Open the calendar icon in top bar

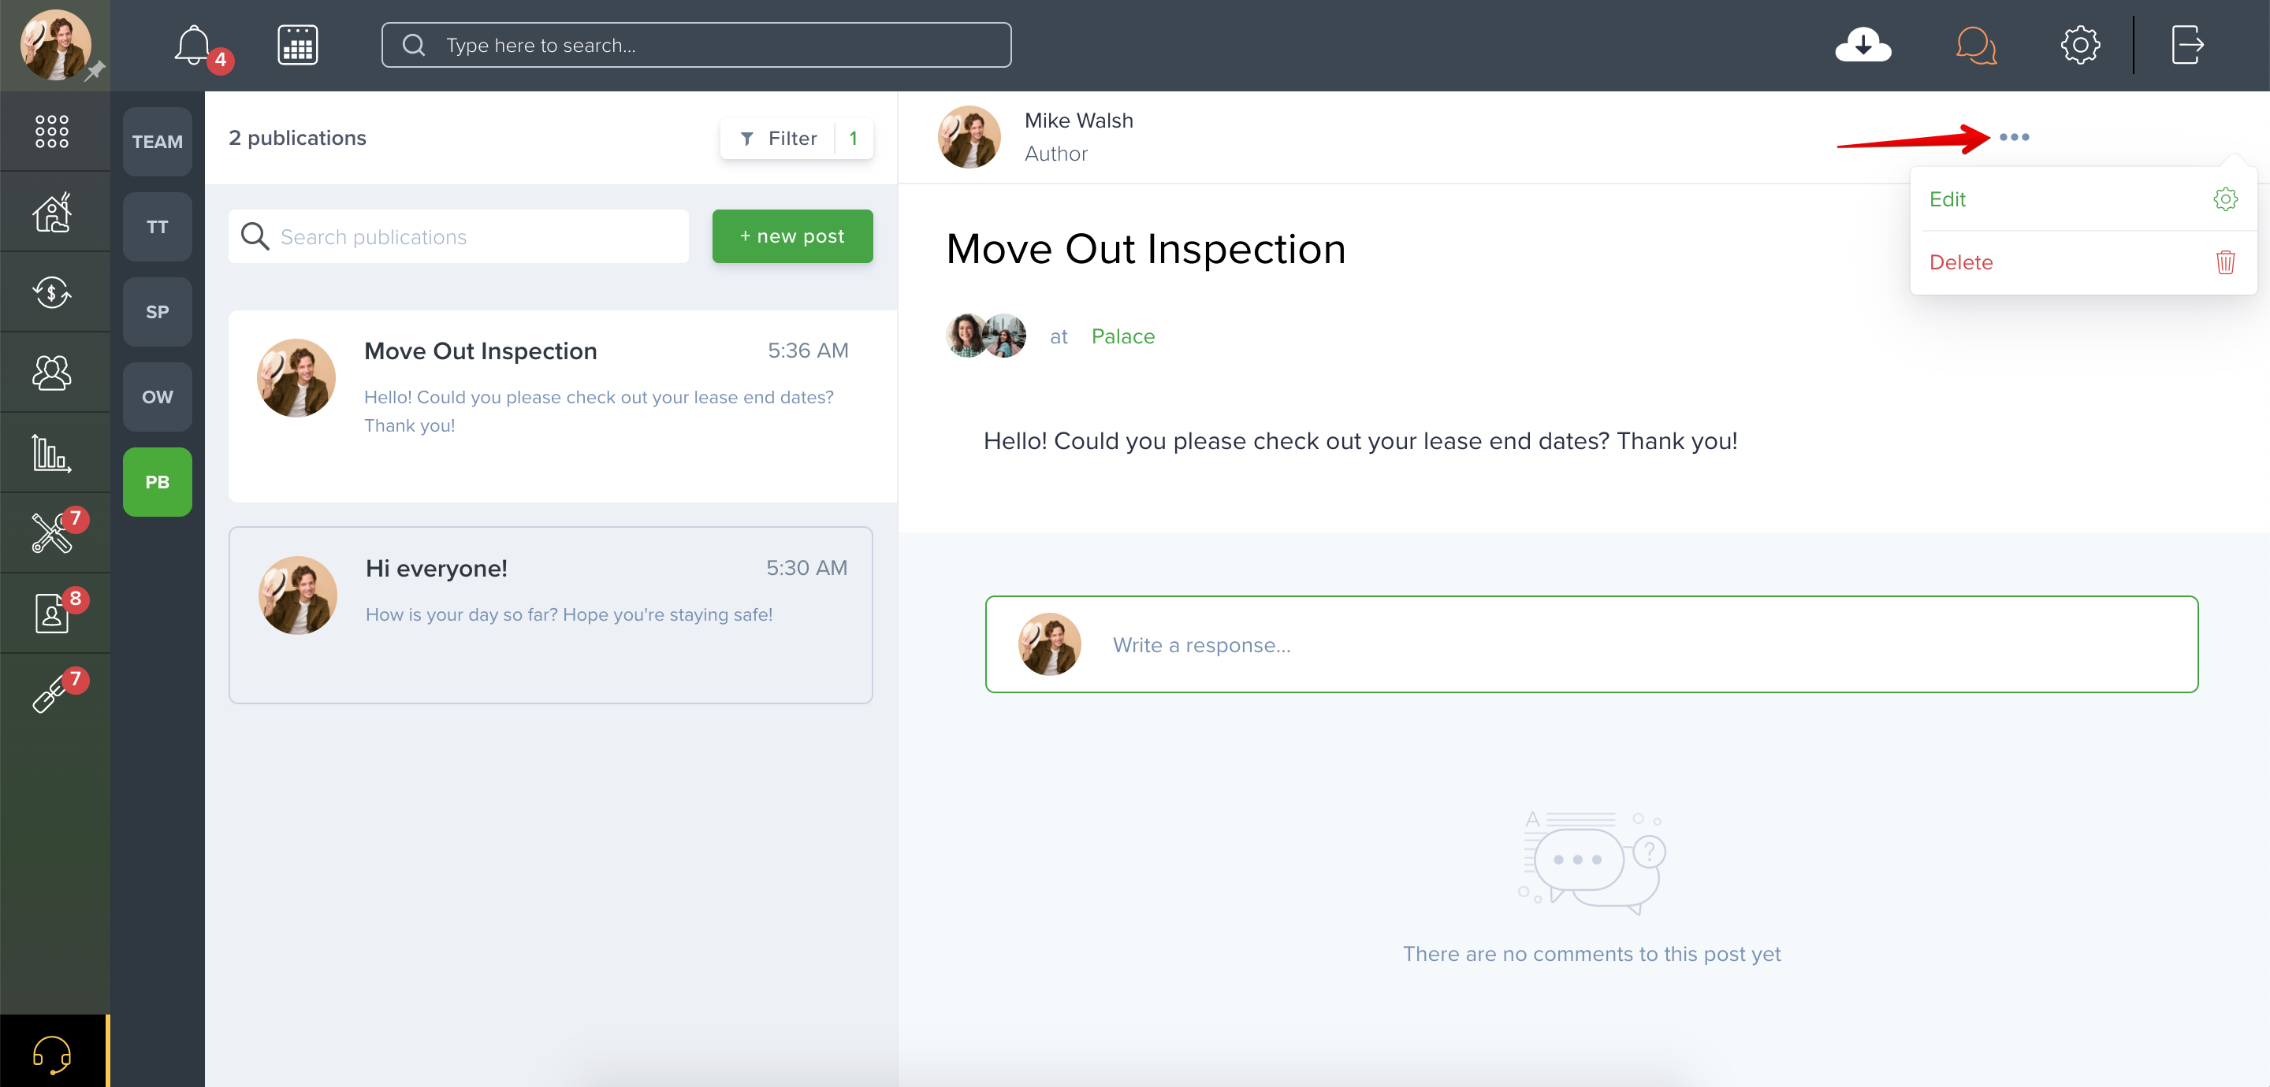click(x=298, y=45)
